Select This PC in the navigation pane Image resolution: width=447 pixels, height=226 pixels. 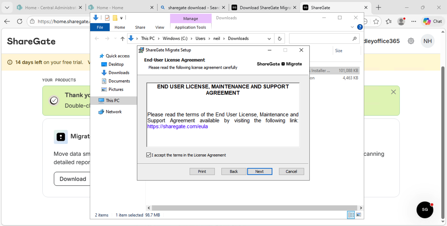tap(113, 101)
